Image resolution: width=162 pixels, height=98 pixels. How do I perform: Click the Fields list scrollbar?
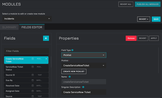51,62
